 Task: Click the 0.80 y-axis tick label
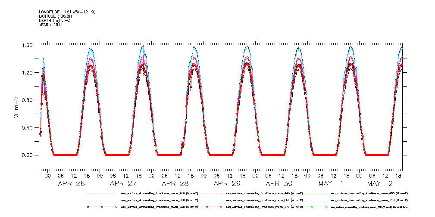click(28, 100)
